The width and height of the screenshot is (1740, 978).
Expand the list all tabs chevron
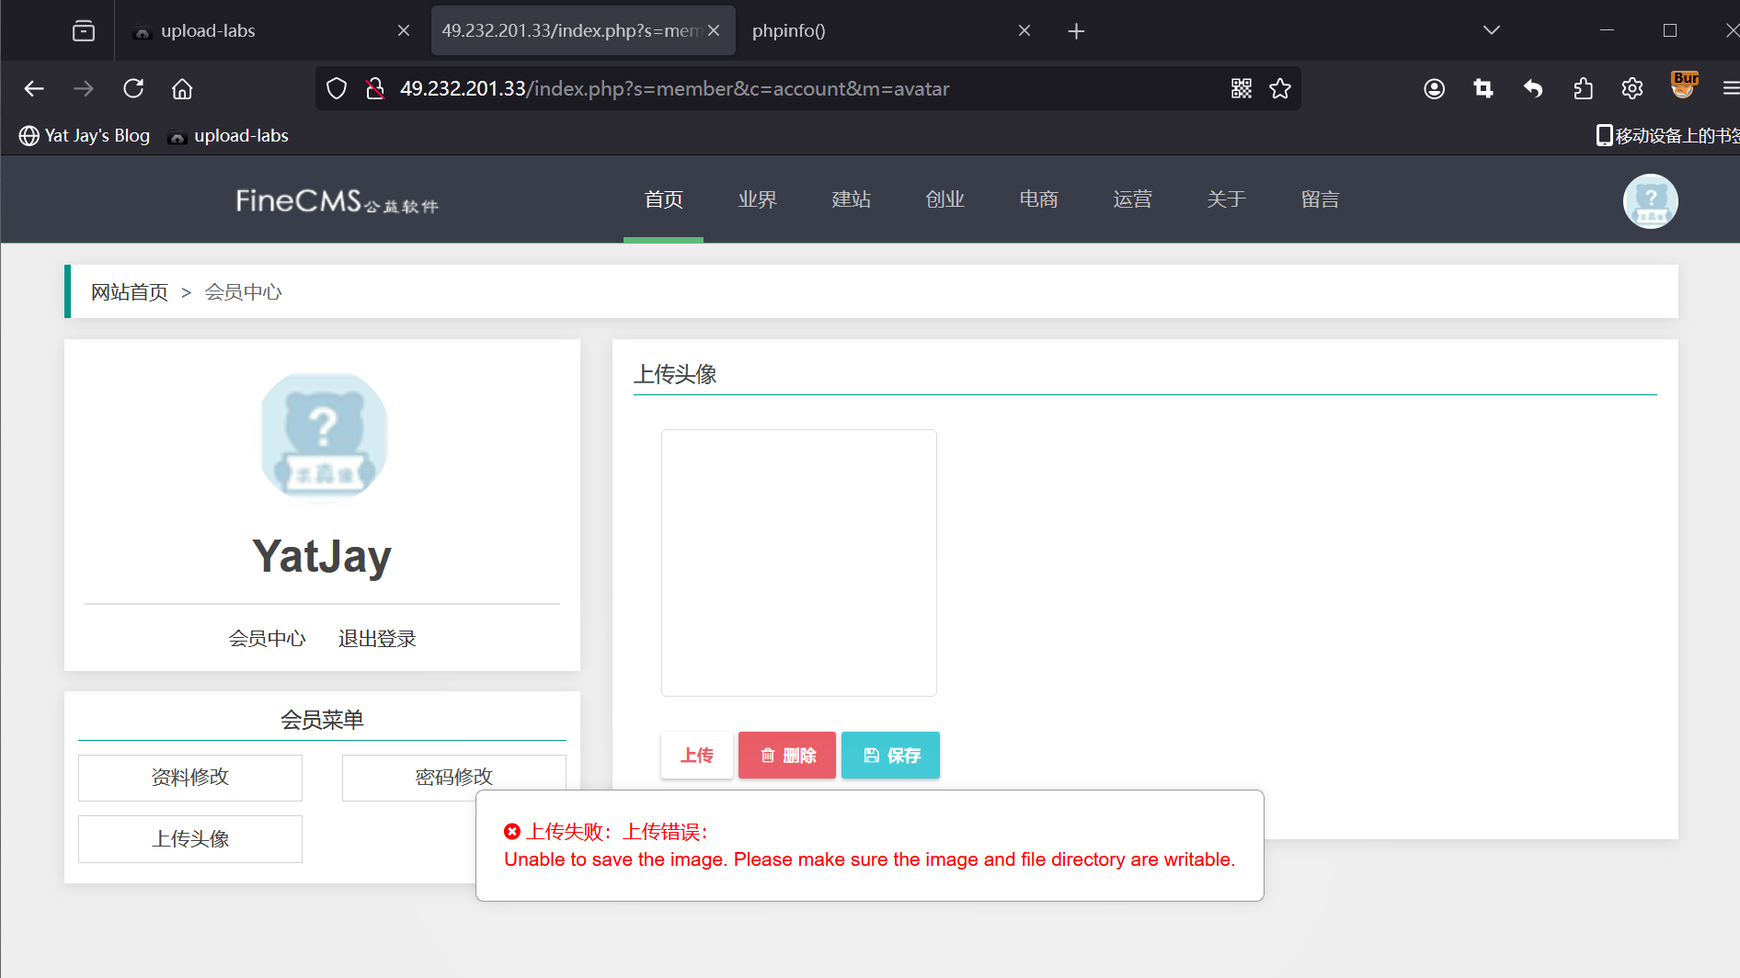pos(1492,30)
